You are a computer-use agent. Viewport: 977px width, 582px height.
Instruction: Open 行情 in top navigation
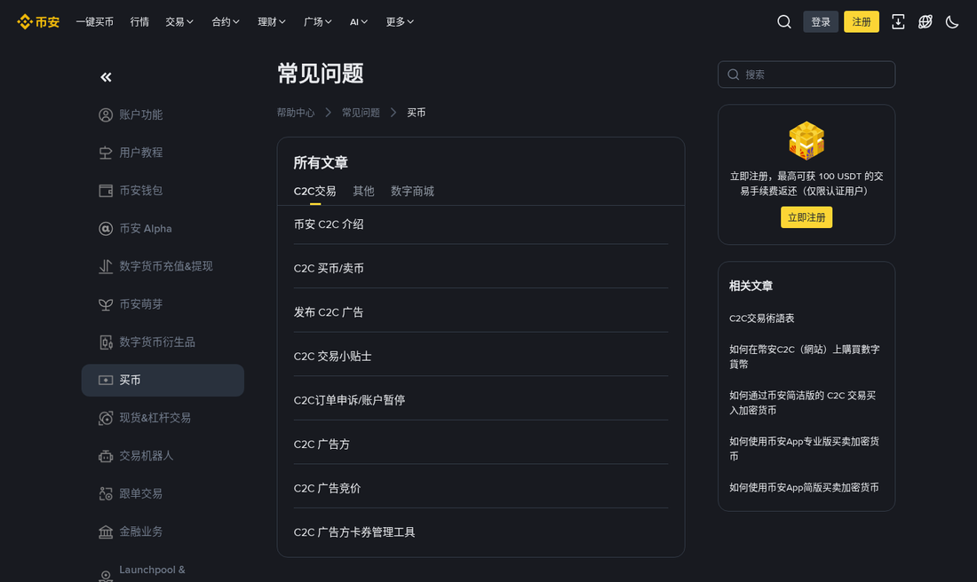click(x=139, y=22)
